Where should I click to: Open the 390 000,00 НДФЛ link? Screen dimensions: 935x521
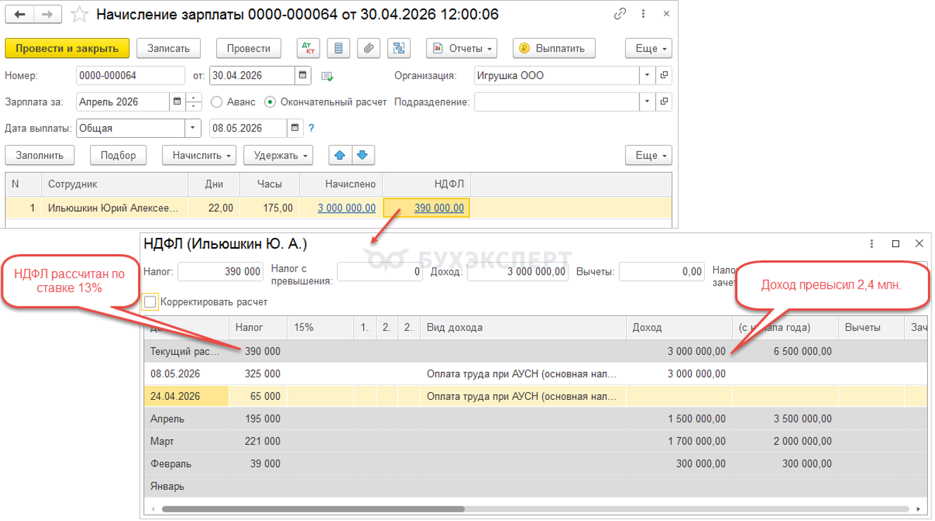click(439, 208)
